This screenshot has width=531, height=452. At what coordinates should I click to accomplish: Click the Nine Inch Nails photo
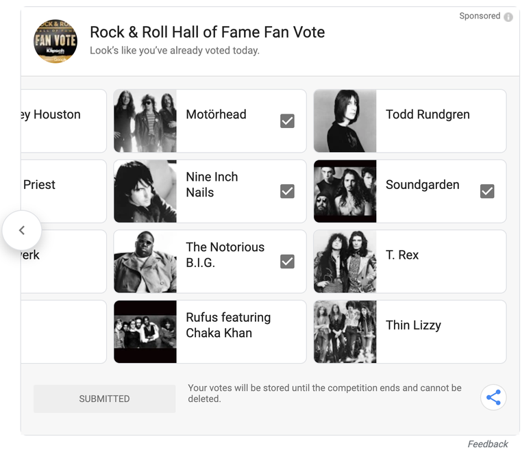[x=145, y=192]
